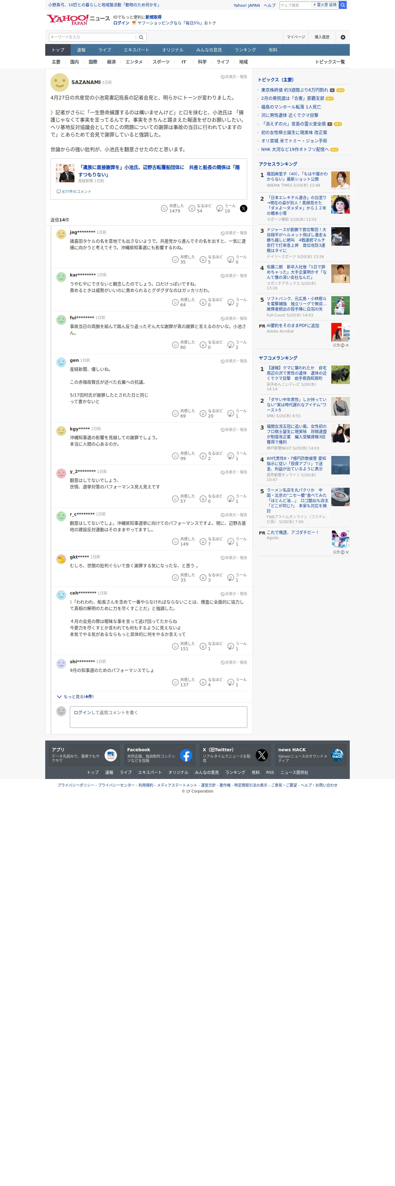Image resolution: width=395 pixels, height=1186 pixels.
Task: Click 共感した icon on jag******** reply
Action: (x=175, y=260)
